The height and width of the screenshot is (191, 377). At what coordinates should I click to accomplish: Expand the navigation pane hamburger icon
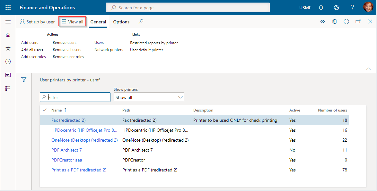click(8, 22)
